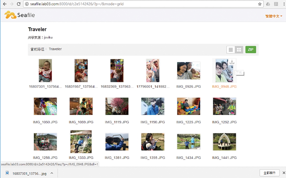
Task: Download IMG_0948.JPG with the download icon
Action: pyautogui.click(x=232, y=62)
